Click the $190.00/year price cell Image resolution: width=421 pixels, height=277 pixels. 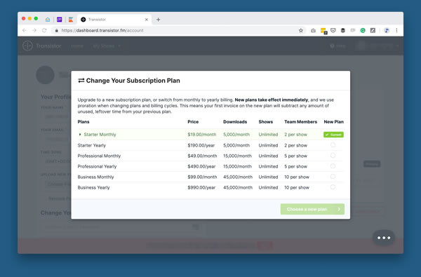pos(201,145)
